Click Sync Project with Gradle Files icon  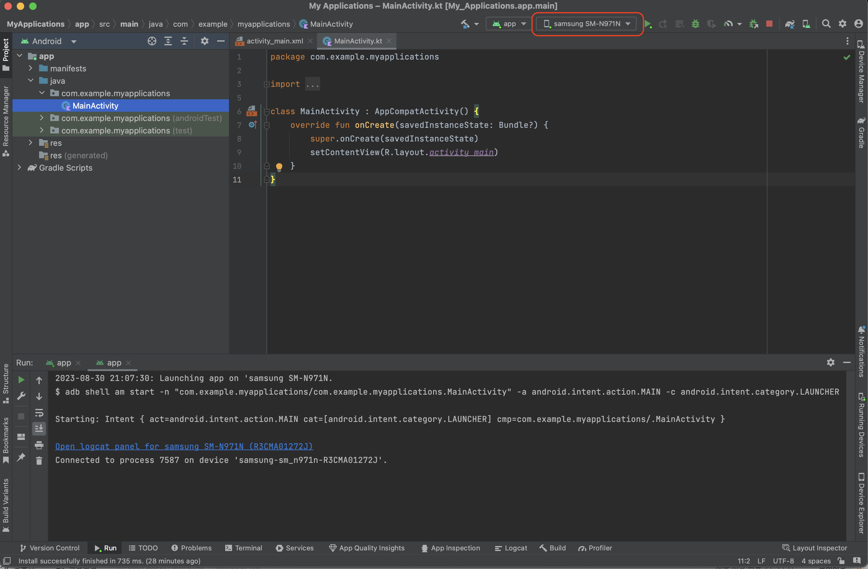790,24
